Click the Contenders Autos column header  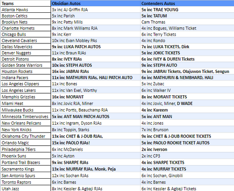point(187,4)
